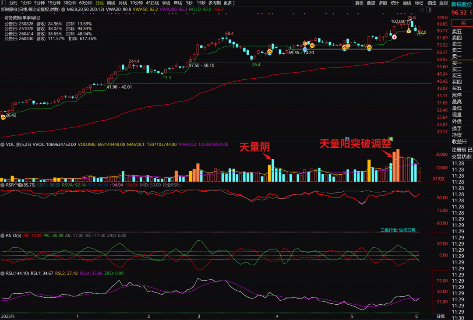Open the 多周期 multi-period view
The width and height of the screenshot is (473, 320).
coord(215,3)
